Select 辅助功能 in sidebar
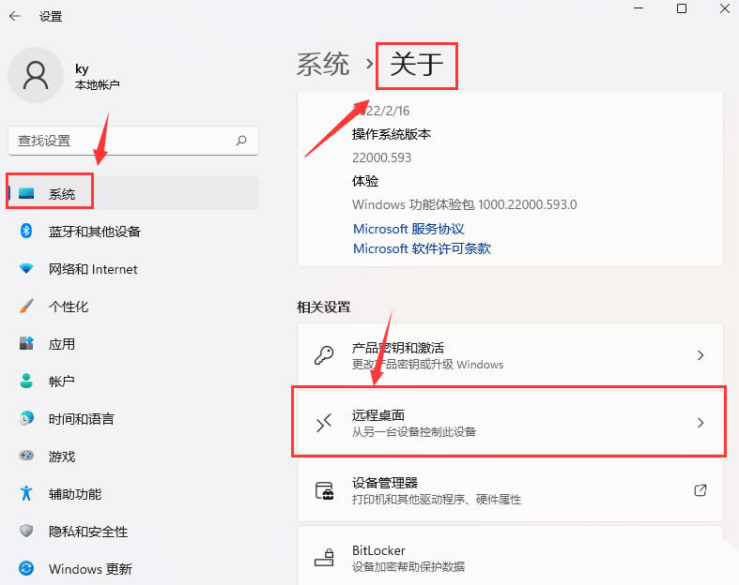This screenshot has width=739, height=585. click(133, 494)
